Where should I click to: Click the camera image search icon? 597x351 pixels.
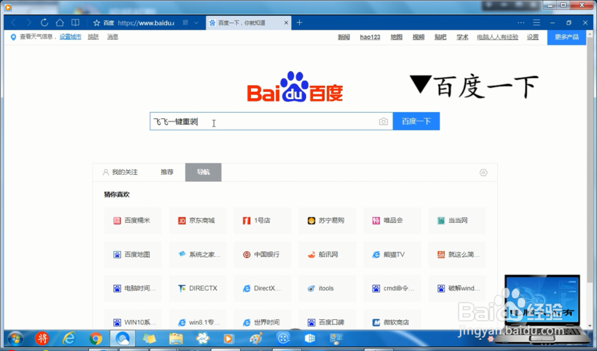pos(383,121)
